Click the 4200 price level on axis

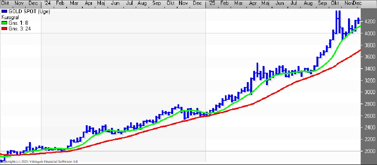369,22
